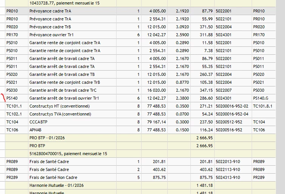285x194 pixels.
Task: Click the PR170 Prévoyance ouvrier Tr1 label
Action: click(x=51, y=35)
